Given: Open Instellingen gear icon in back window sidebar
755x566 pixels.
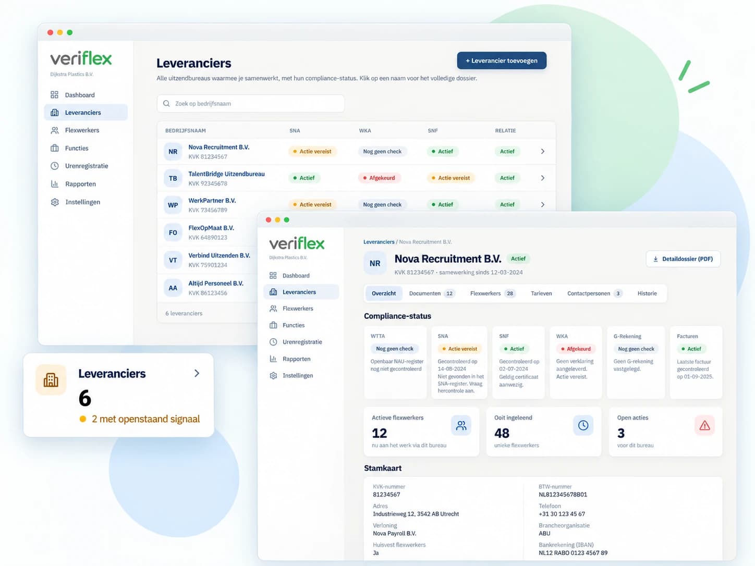Looking at the screenshot, I should pos(54,202).
